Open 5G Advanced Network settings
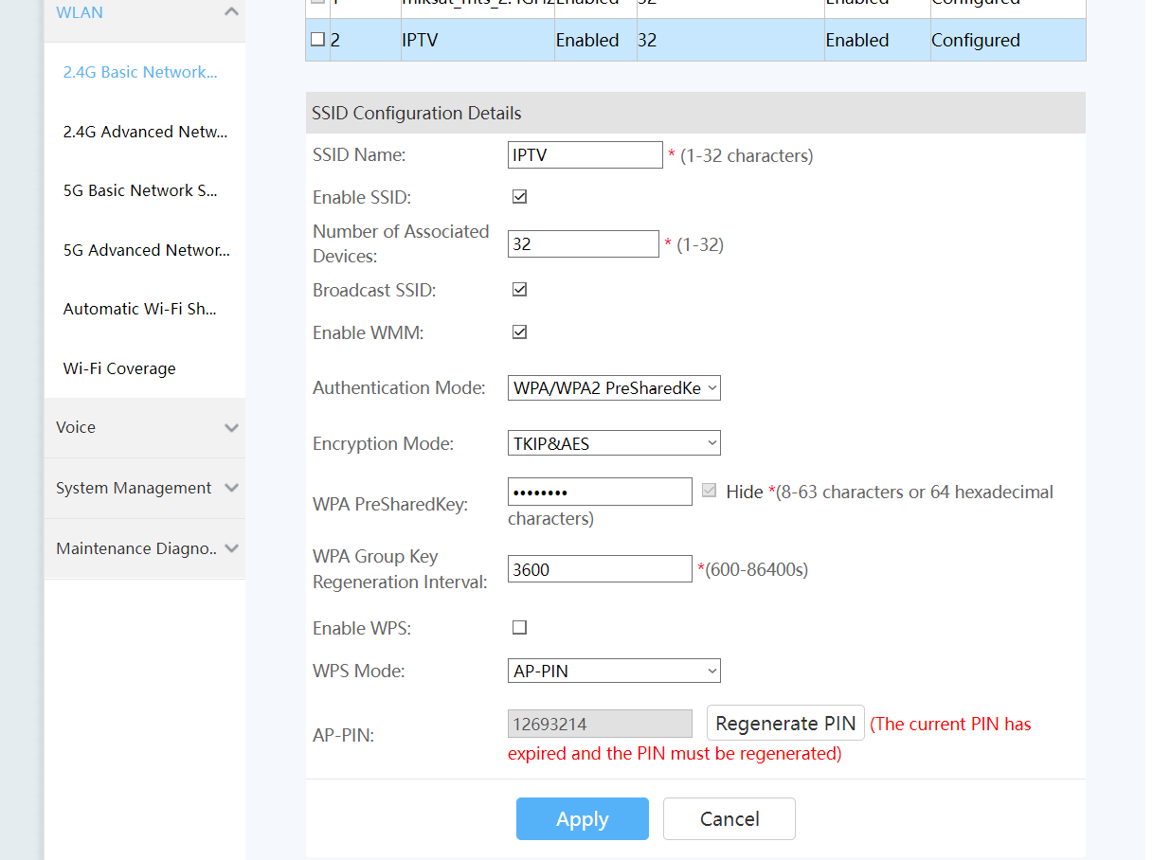 [x=146, y=250]
